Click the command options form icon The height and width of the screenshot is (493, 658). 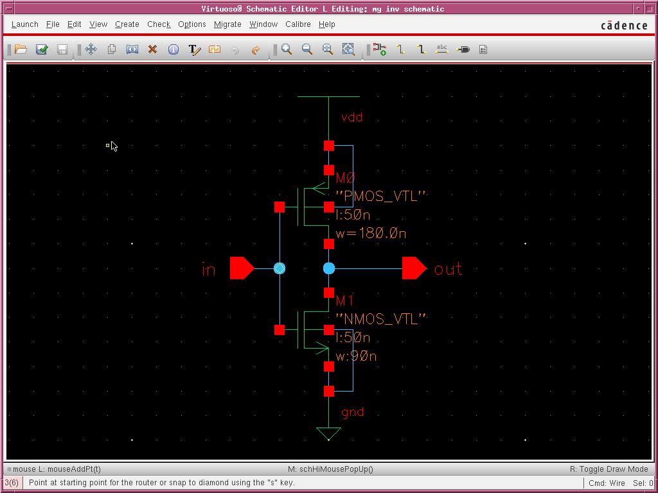coord(483,49)
